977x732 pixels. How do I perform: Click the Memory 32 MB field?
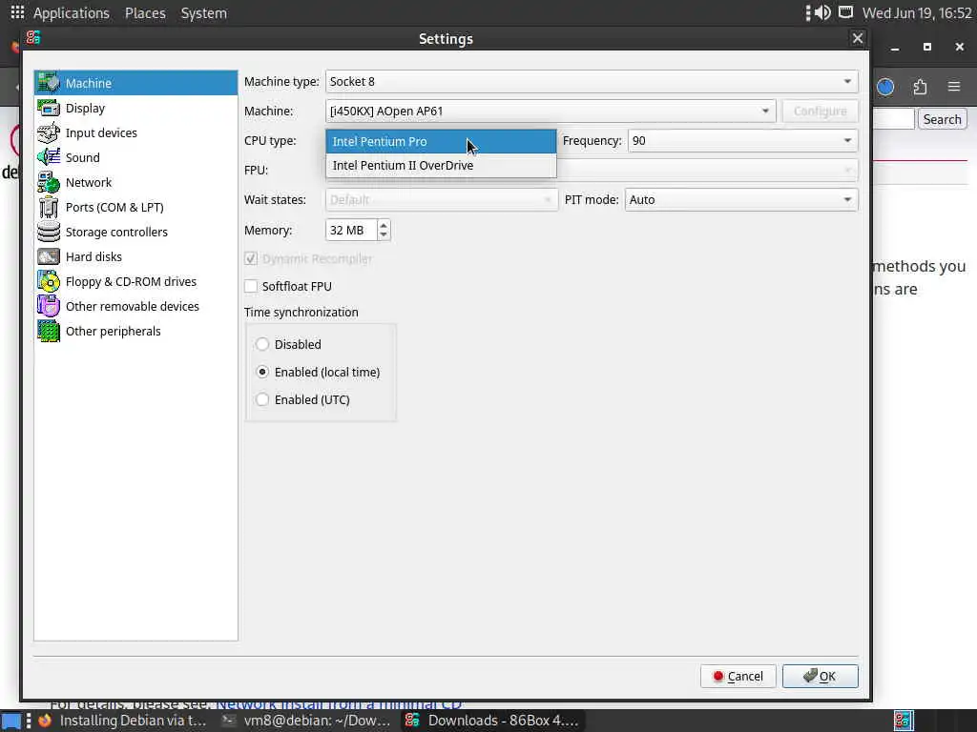(x=351, y=231)
